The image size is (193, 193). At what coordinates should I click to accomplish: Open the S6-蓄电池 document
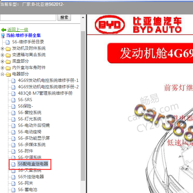click(x=28, y=189)
